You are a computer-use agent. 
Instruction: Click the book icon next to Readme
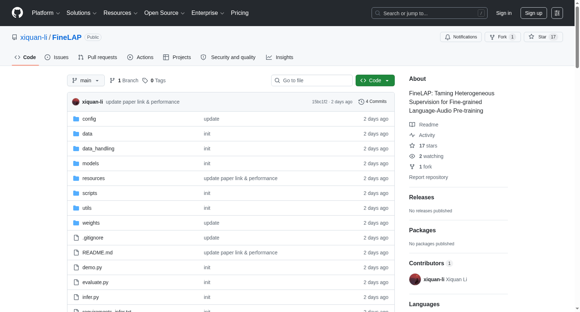412,125
